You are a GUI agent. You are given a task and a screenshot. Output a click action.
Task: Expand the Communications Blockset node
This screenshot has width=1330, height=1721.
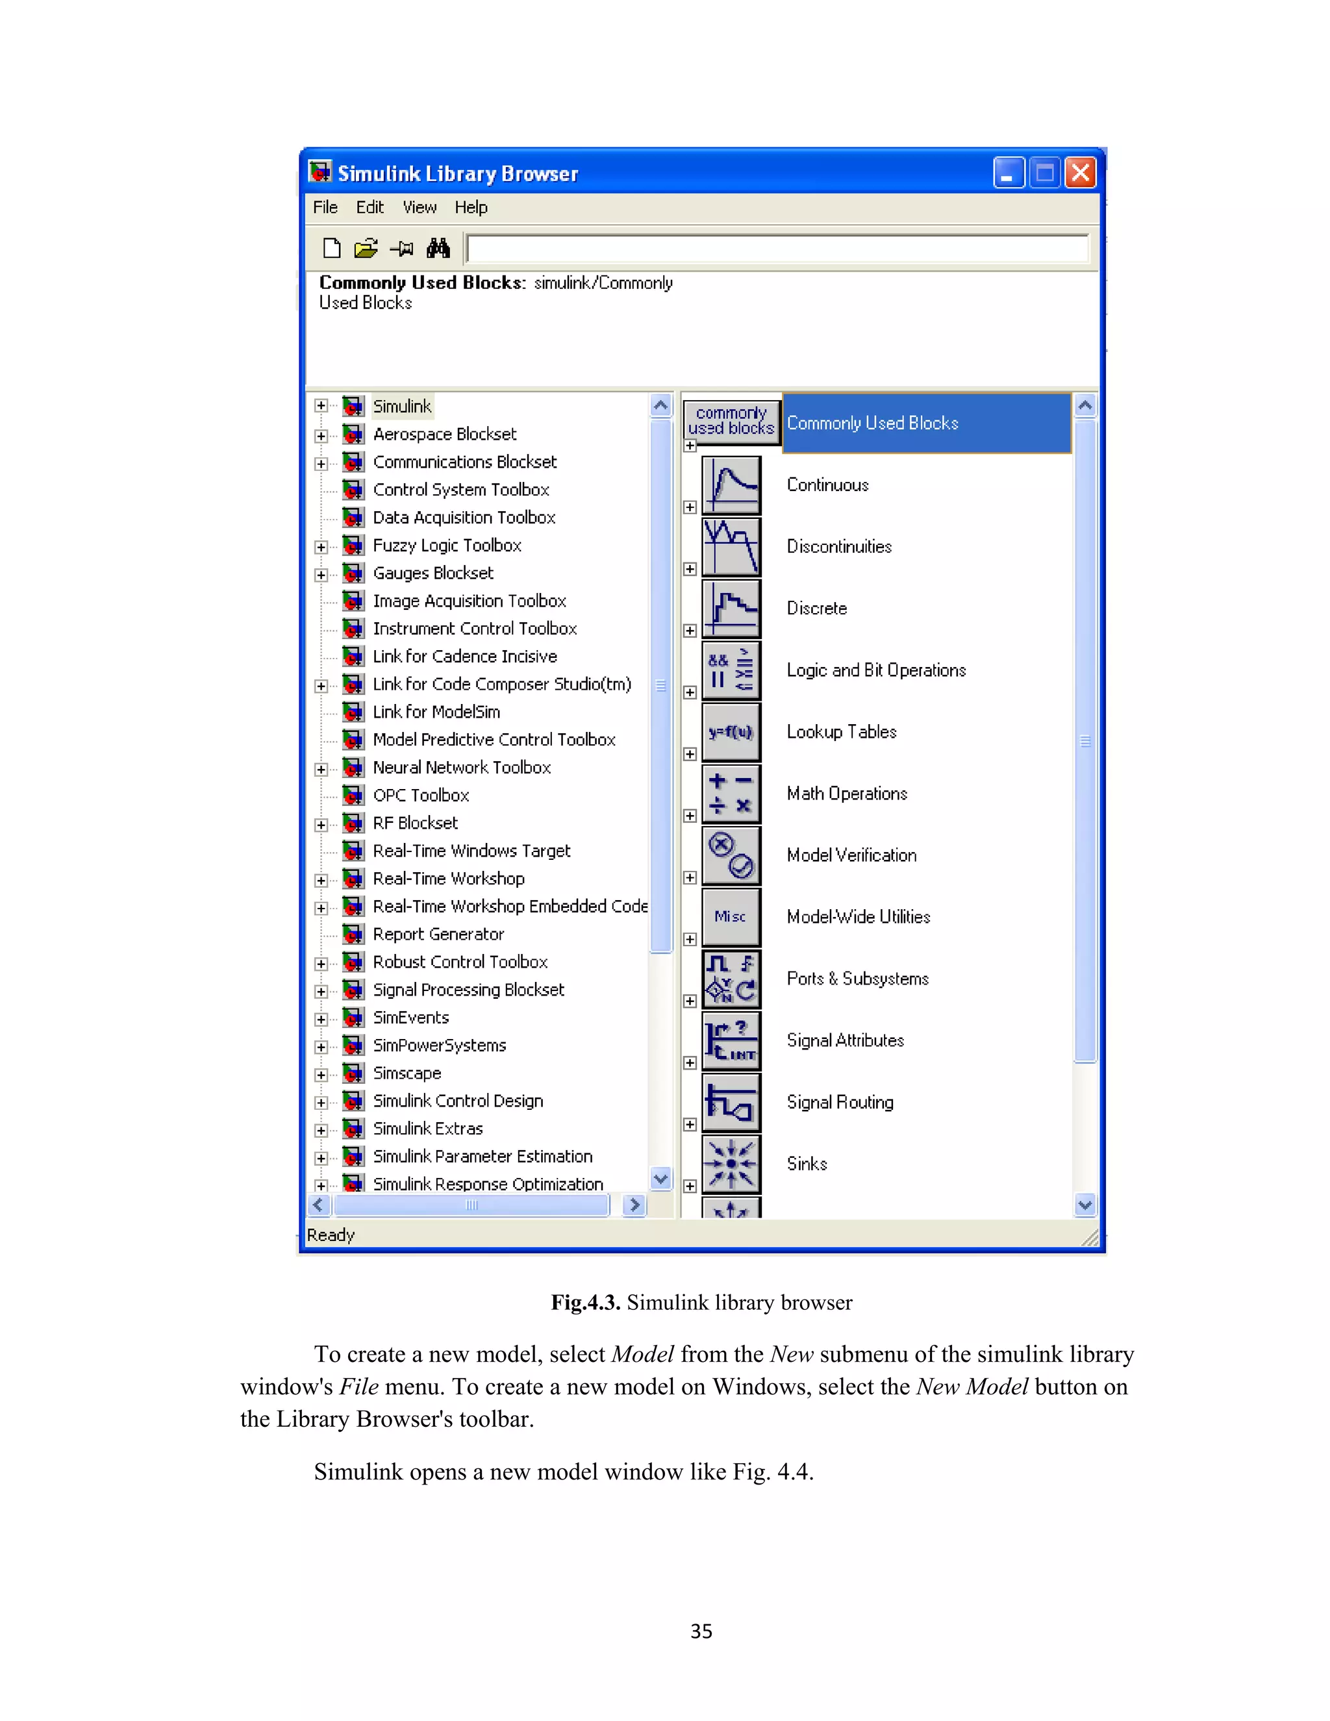click(x=321, y=463)
